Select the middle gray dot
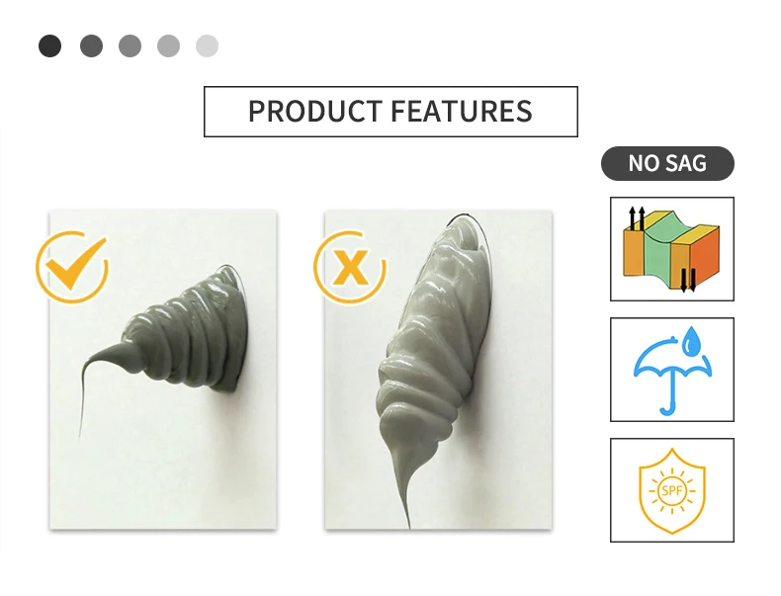 [130, 45]
